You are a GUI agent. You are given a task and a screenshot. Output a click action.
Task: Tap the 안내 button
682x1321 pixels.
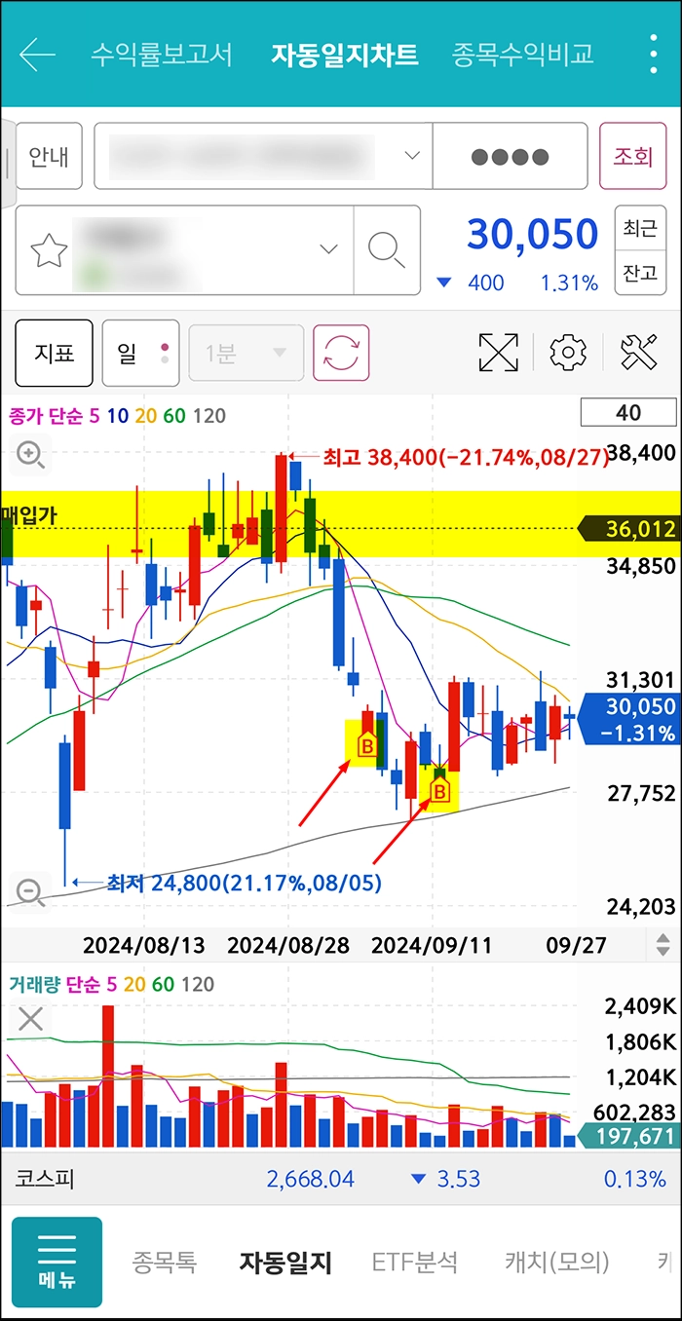click(x=49, y=156)
